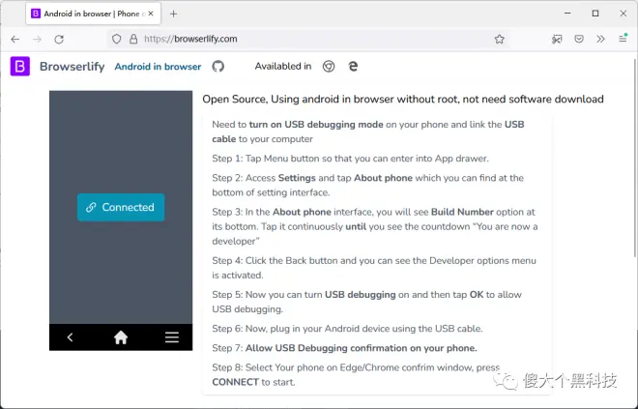The height and width of the screenshot is (409, 638).
Task: Open the GitHub icon link
Action: click(218, 67)
